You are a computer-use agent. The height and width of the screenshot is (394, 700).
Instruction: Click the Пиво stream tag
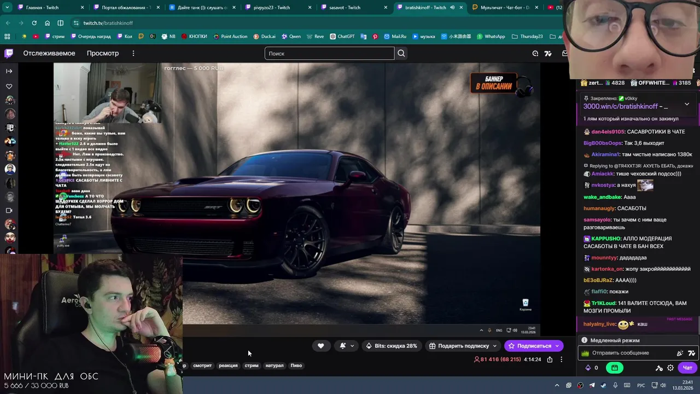pyautogui.click(x=296, y=366)
